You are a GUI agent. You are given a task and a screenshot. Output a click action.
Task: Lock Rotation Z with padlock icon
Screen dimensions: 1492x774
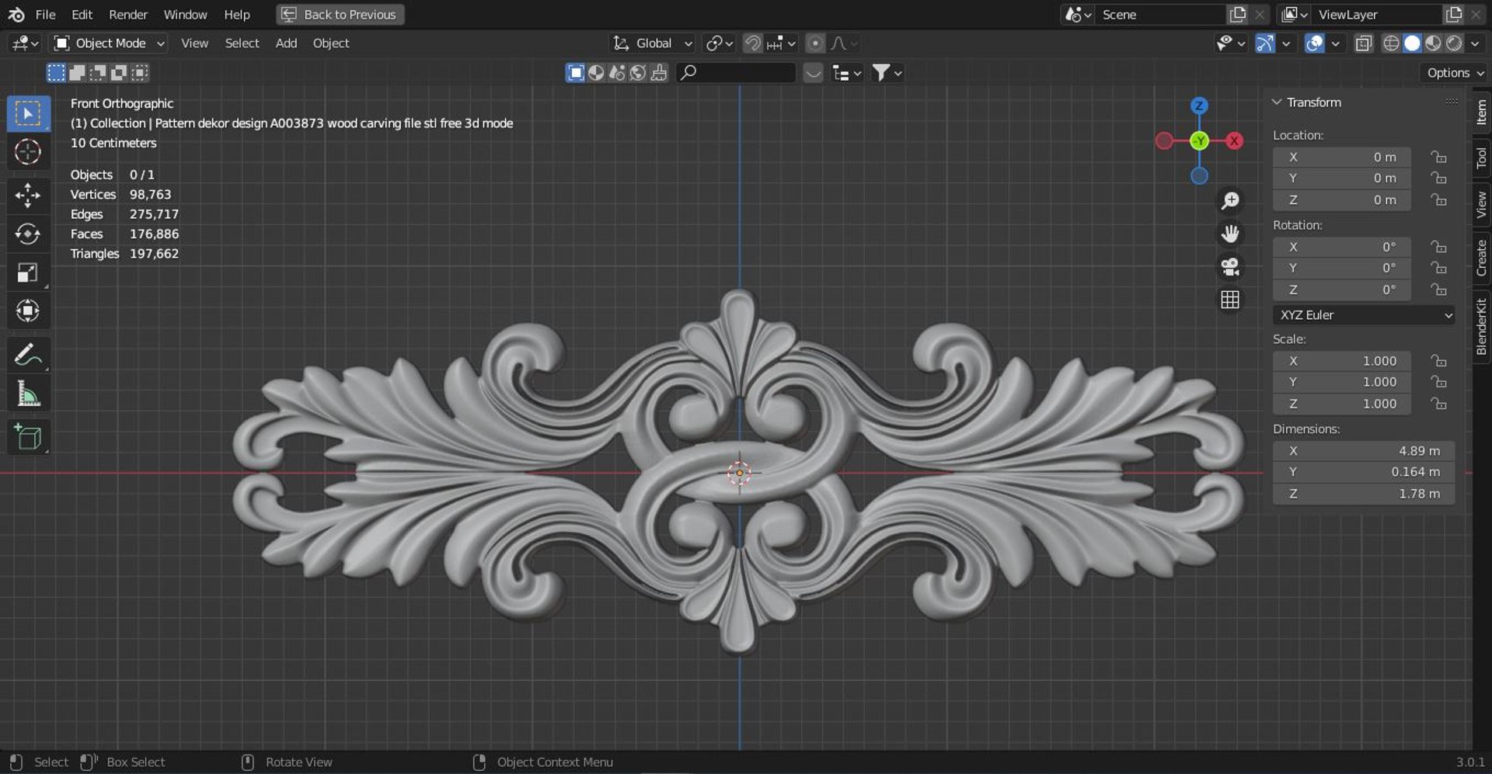click(x=1438, y=290)
